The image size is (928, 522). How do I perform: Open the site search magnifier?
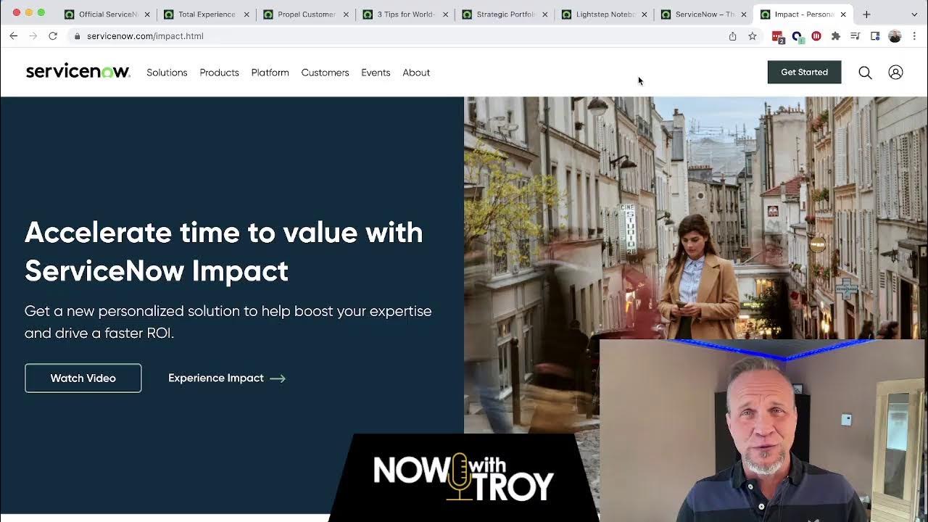[x=865, y=72]
